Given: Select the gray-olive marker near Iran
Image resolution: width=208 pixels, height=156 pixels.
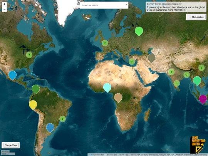Looking at the screenshot, I should (152, 58).
